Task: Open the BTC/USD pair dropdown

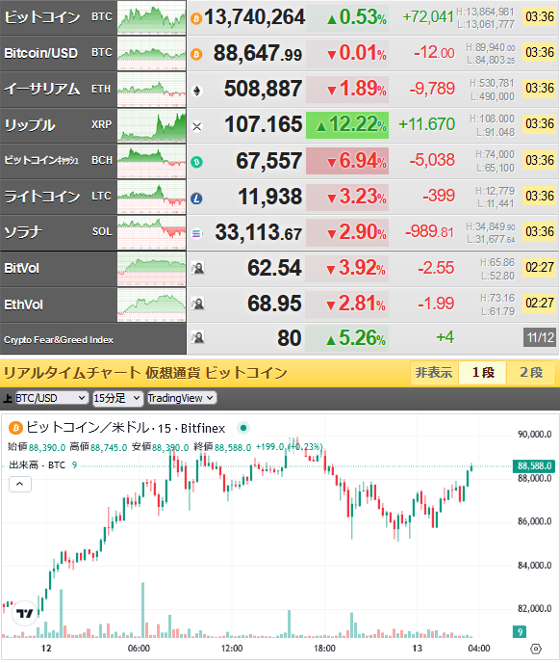Action: click(x=52, y=398)
